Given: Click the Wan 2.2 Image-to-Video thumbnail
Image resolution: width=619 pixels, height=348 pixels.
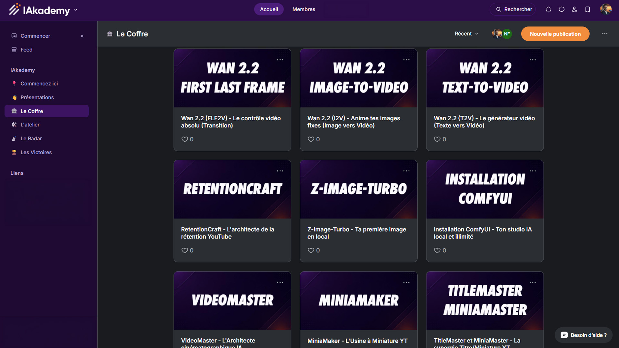Looking at the screenshot, I should tap(359, 78).
